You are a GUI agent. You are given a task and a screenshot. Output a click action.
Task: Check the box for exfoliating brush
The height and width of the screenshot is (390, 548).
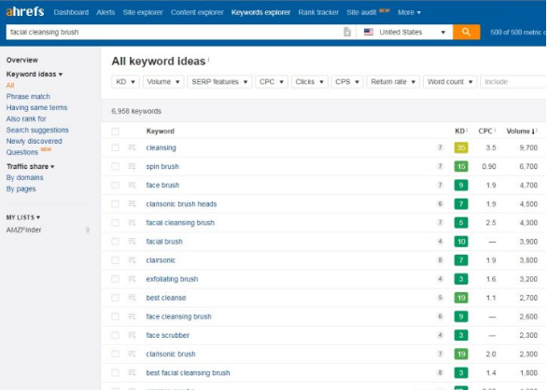[116, 279]
